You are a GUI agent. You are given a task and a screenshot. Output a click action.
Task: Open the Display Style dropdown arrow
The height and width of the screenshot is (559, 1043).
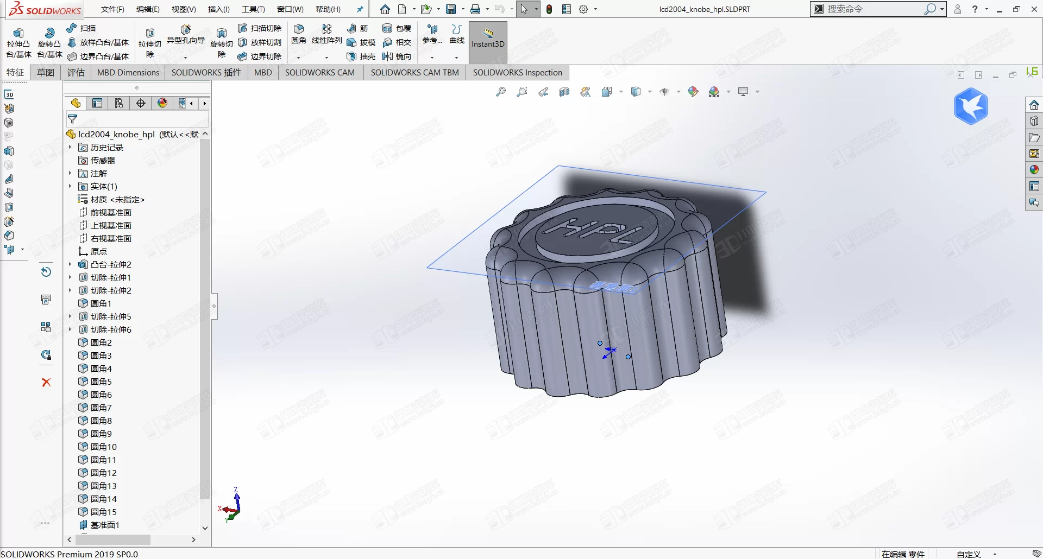tap(650, 92)
